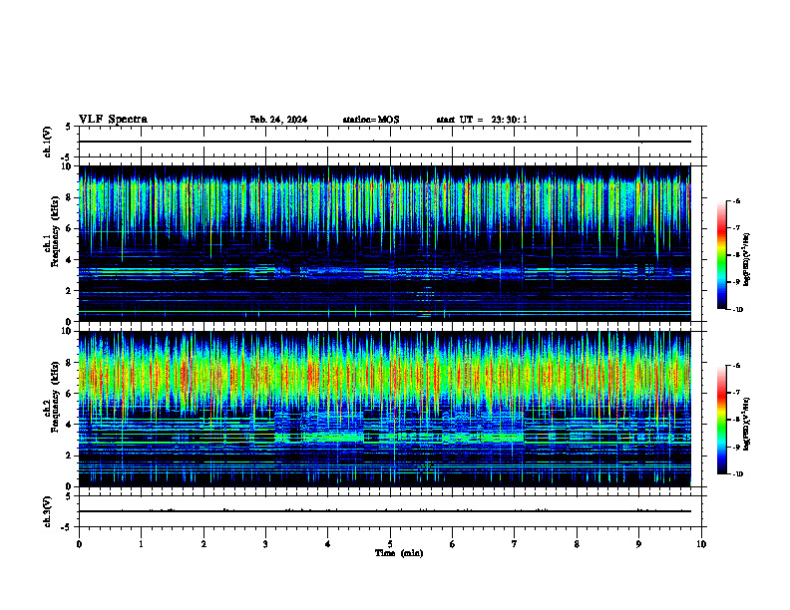This screenshot has height=610, width=790.
Task: Click the "ch.3(V)" axis label
Action: (x=47, y=511)
